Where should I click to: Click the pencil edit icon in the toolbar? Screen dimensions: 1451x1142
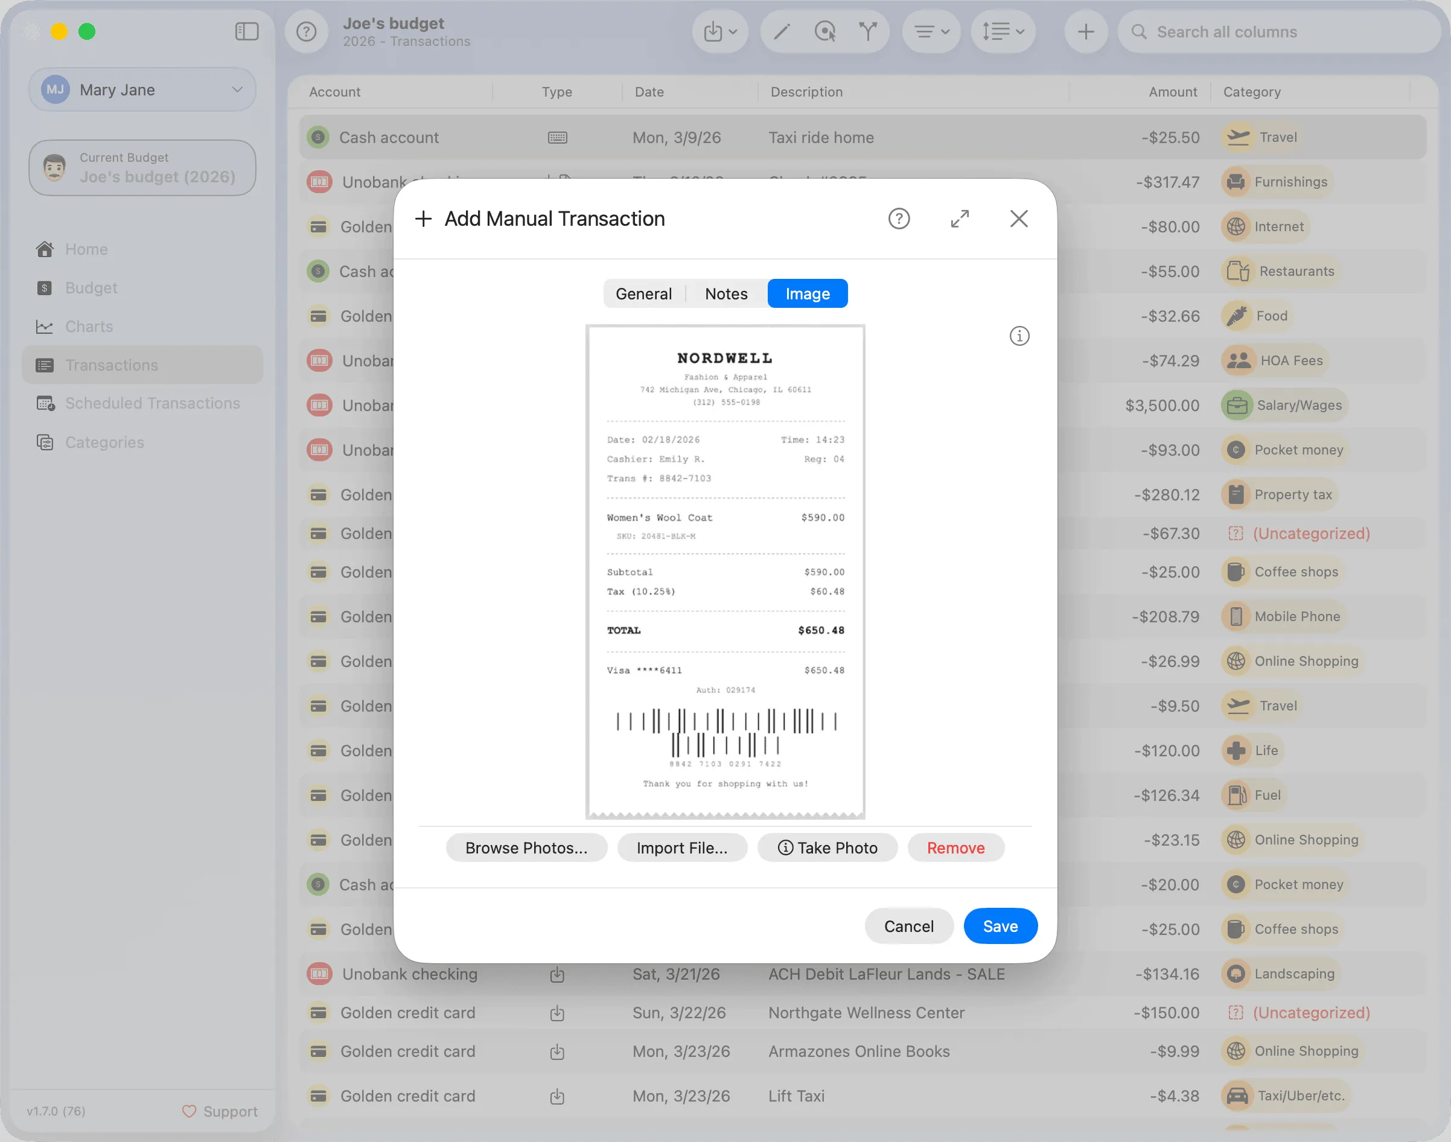click(782, 31)
